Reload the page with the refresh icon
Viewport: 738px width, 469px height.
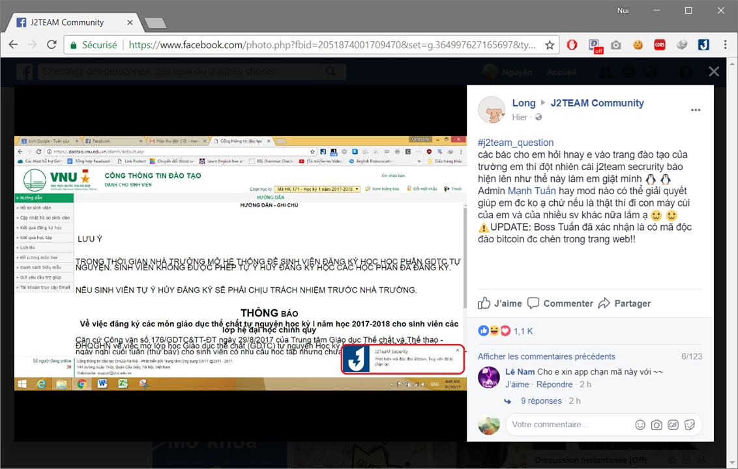(52, 45)
